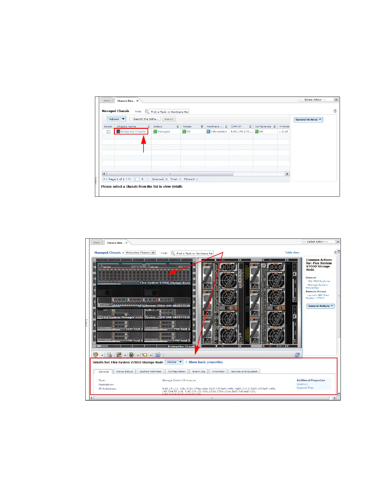Select ESXi host 1 node in chassis
Viewport: 381px width, 493px height.
tap(120, 337)
